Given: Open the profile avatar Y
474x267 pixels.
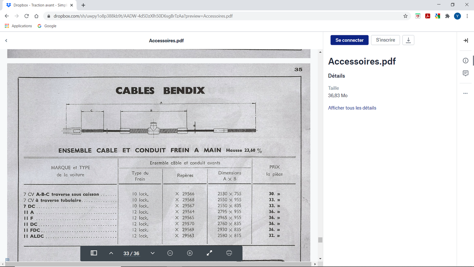Looking at the screenshot, I should [457, 16].
